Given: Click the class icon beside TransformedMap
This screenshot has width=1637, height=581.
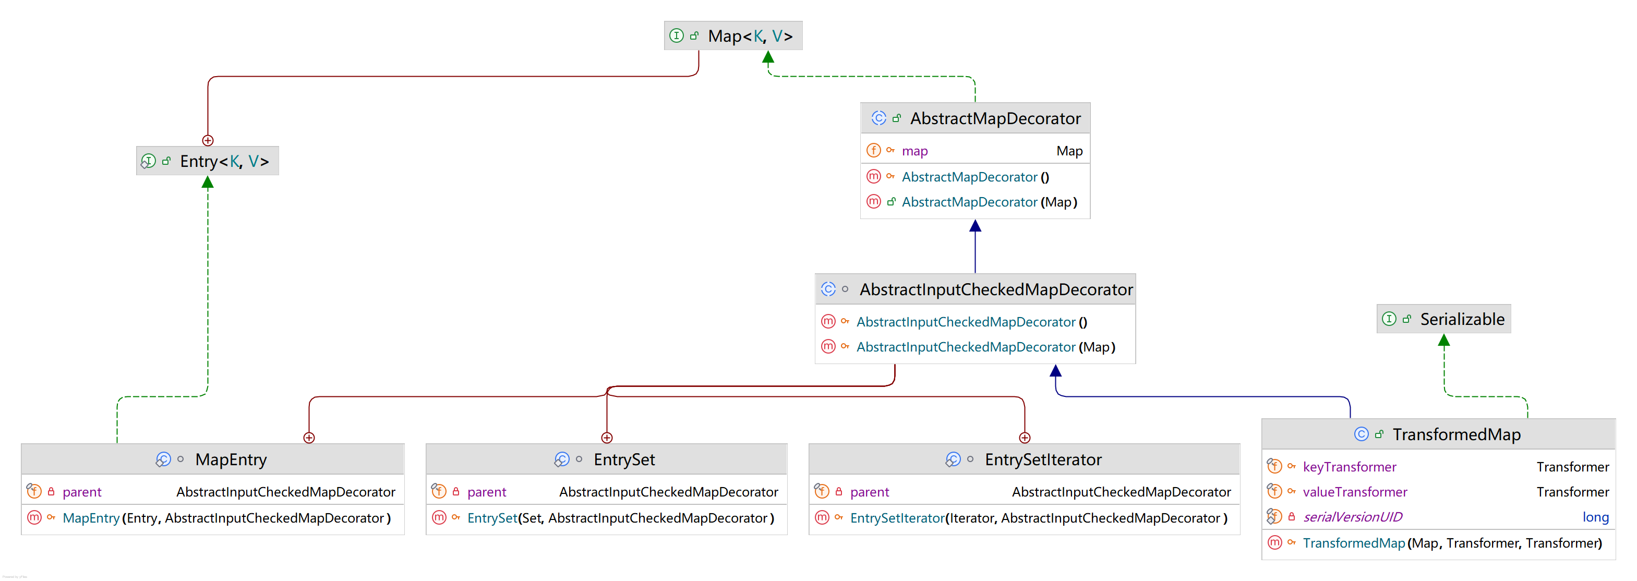Looking at the screenshot, I should [1361, 434].
